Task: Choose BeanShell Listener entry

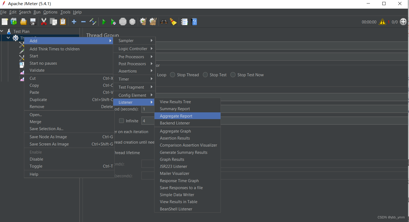Action: [187, 209]
